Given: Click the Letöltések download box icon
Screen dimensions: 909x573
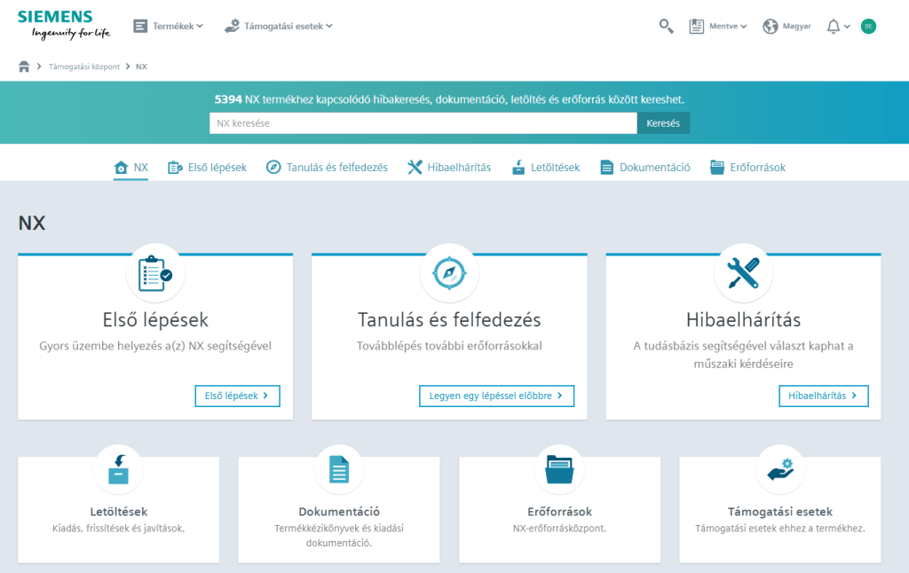Looking at the screenshot, I should click(x=118, y=470).
